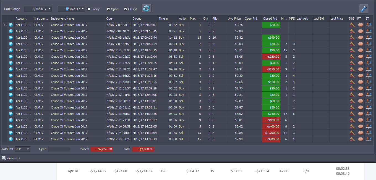This screenshot has height=180, width=376.
Task: Click D&S gavel icon for -$1,700.00 trade
Action: (x=352, y=133)
